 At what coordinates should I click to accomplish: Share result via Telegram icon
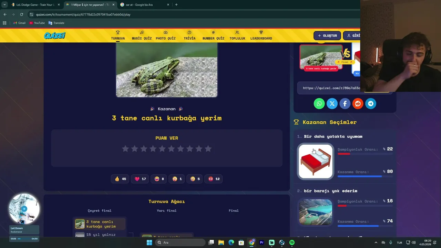371,104
